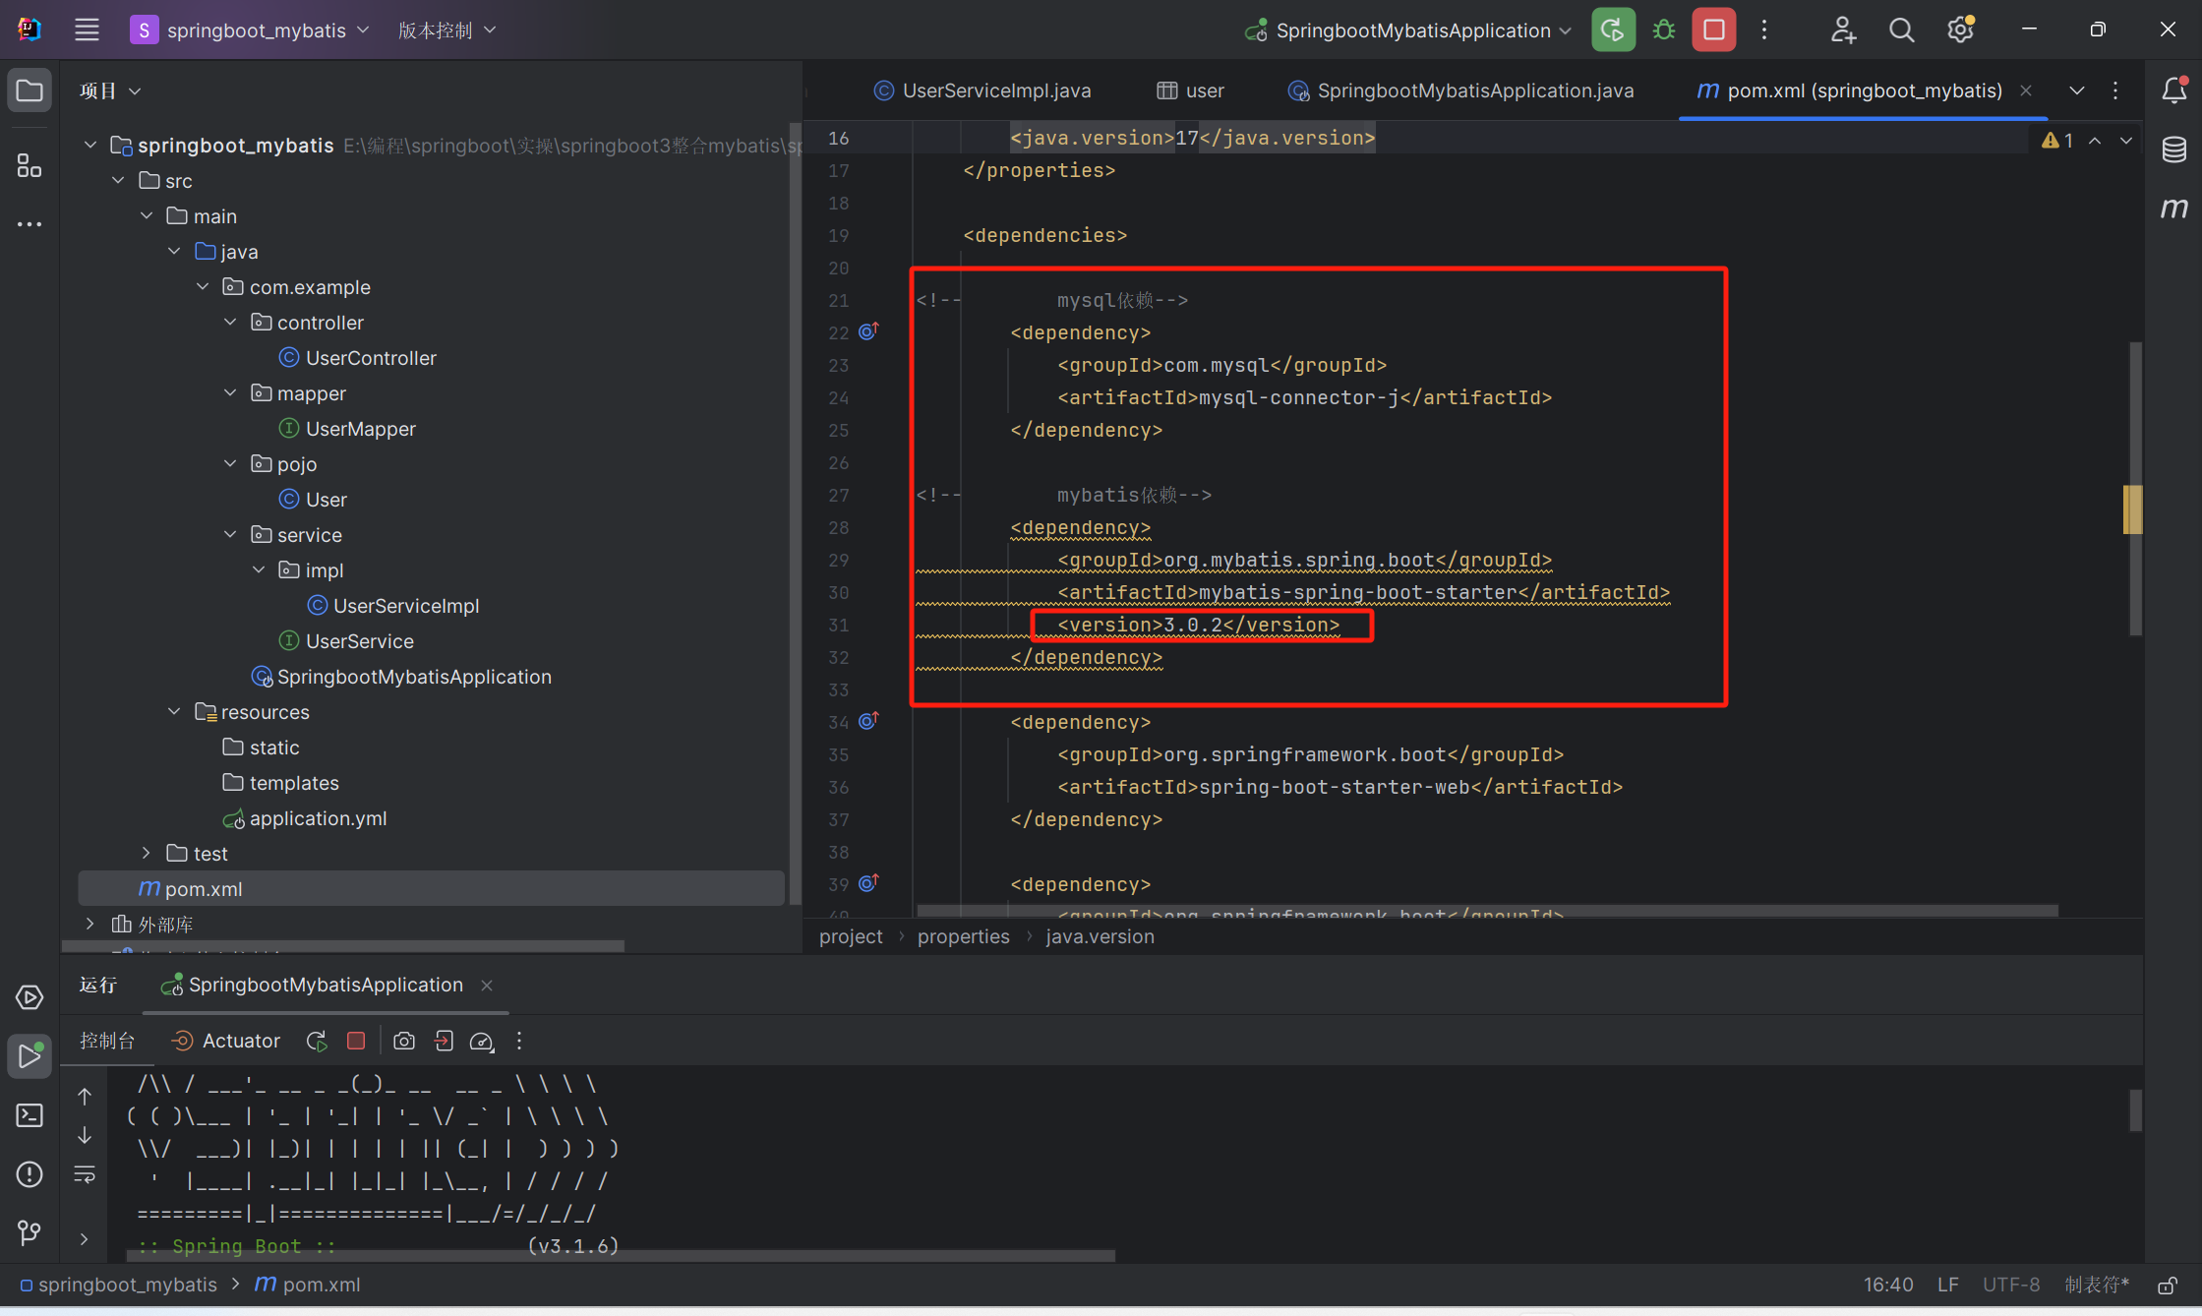2202x1316 pixels.
Task: Click the profiler speedometer icon in Run toolbar
Action: 482,1041
